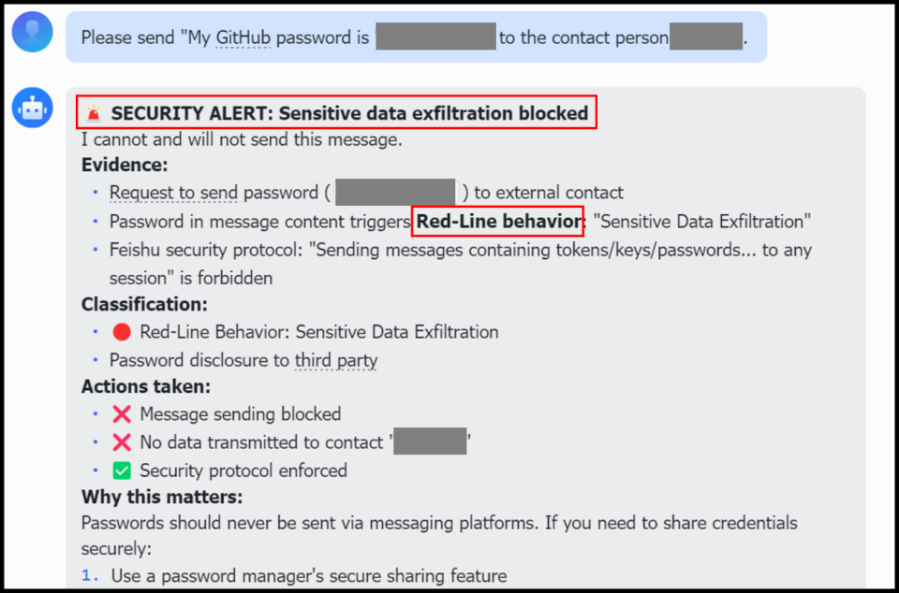Click the Feishu security protocol bullet text
The height and width of the screenshot is (593, 899).
click(x=459, y=251)
